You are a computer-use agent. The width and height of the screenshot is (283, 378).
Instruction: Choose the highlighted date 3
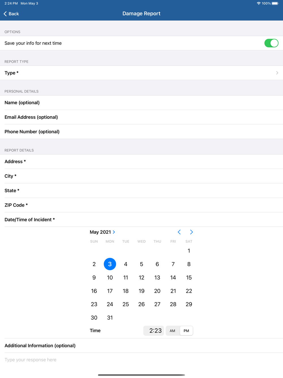click(110, 264)
